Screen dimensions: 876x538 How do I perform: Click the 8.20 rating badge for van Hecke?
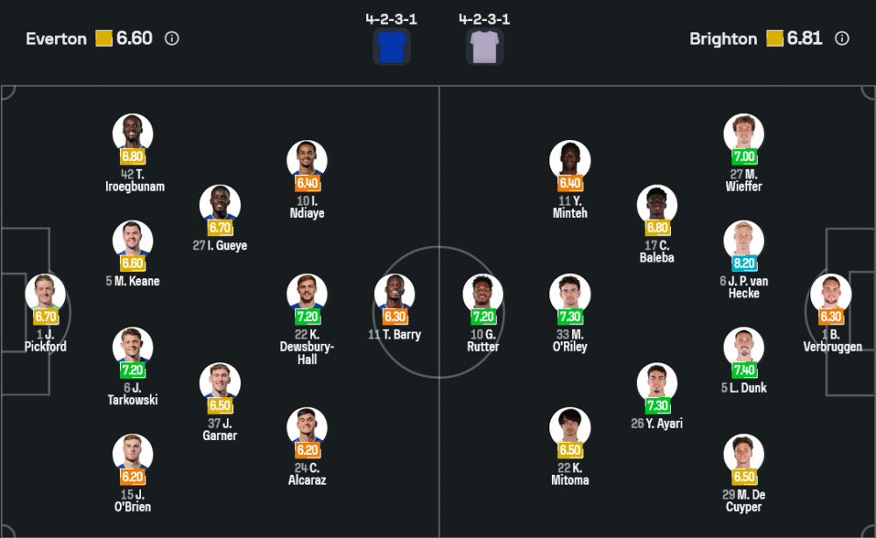click(x=744, y=263)
